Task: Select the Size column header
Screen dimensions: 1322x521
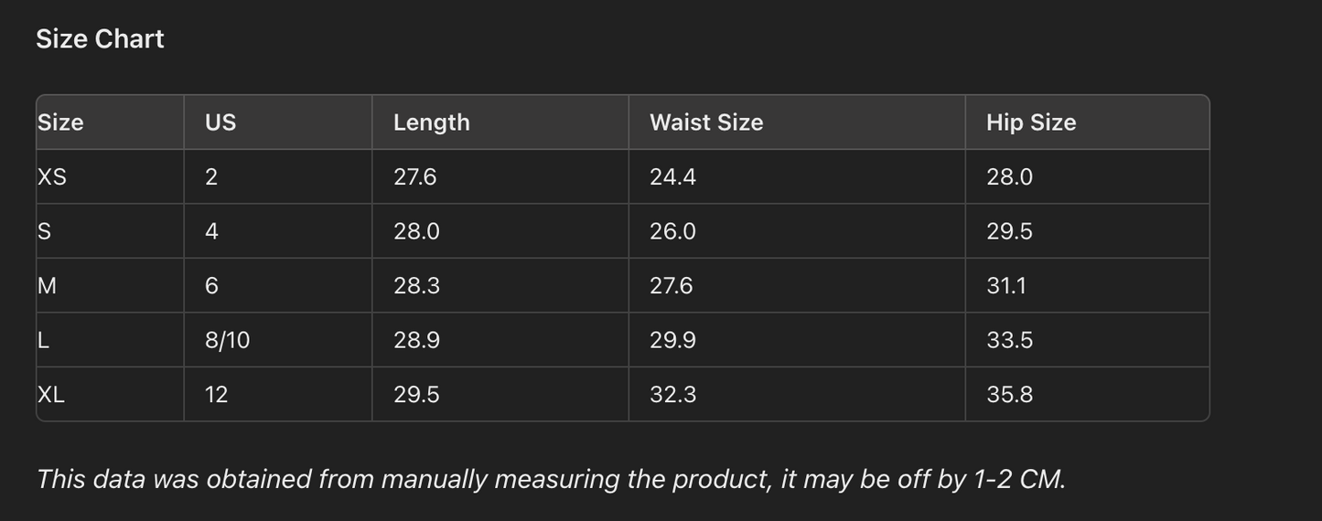Action: (60, 122)
